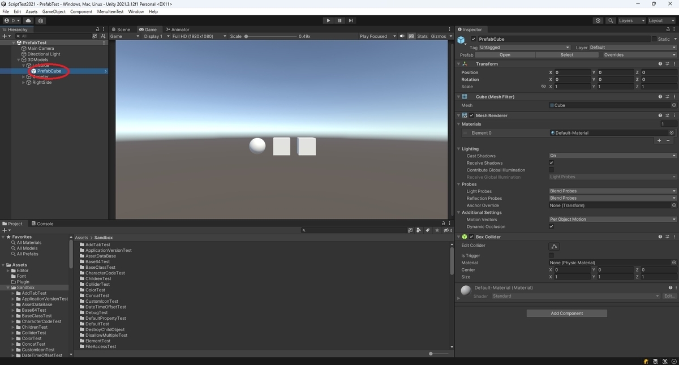Image resolution: width=679 pixels, height=365 pixels.
Task: Toggle the Static checkbox
Action: (654, 39)
